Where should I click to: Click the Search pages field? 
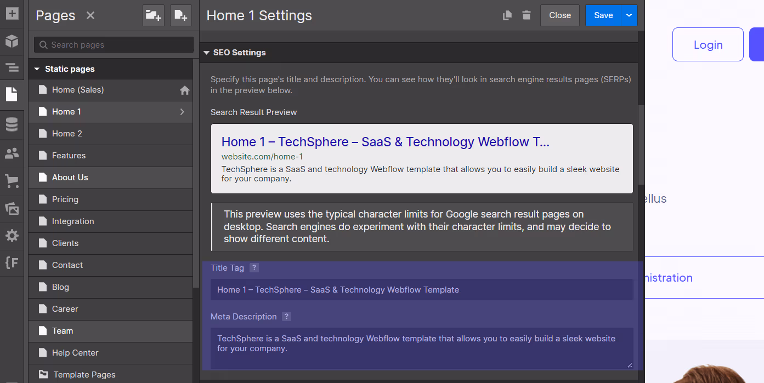point(113,44)
